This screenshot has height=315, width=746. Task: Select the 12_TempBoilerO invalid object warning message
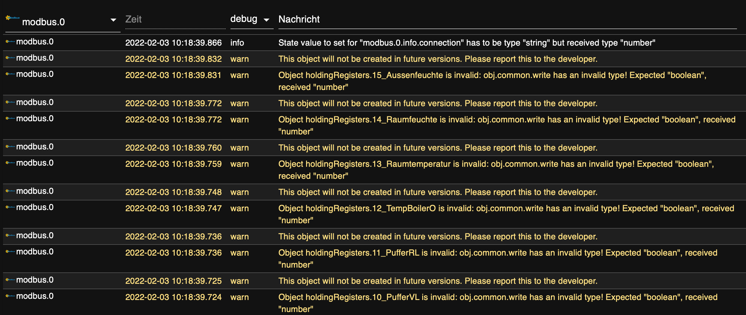506,214
